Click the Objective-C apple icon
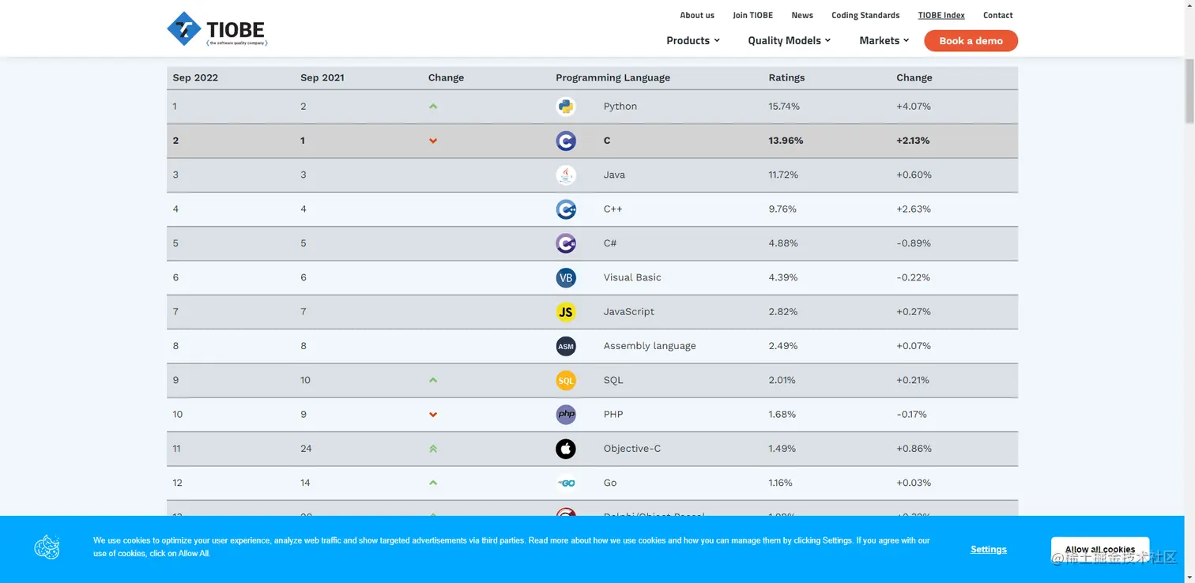The image size is (1195, 583). coord(566,449)
